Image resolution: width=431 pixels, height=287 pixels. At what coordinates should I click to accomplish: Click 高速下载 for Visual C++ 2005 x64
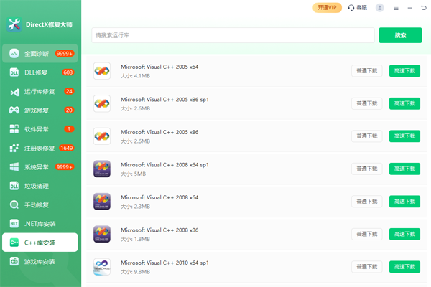click(x=404, y=70)
